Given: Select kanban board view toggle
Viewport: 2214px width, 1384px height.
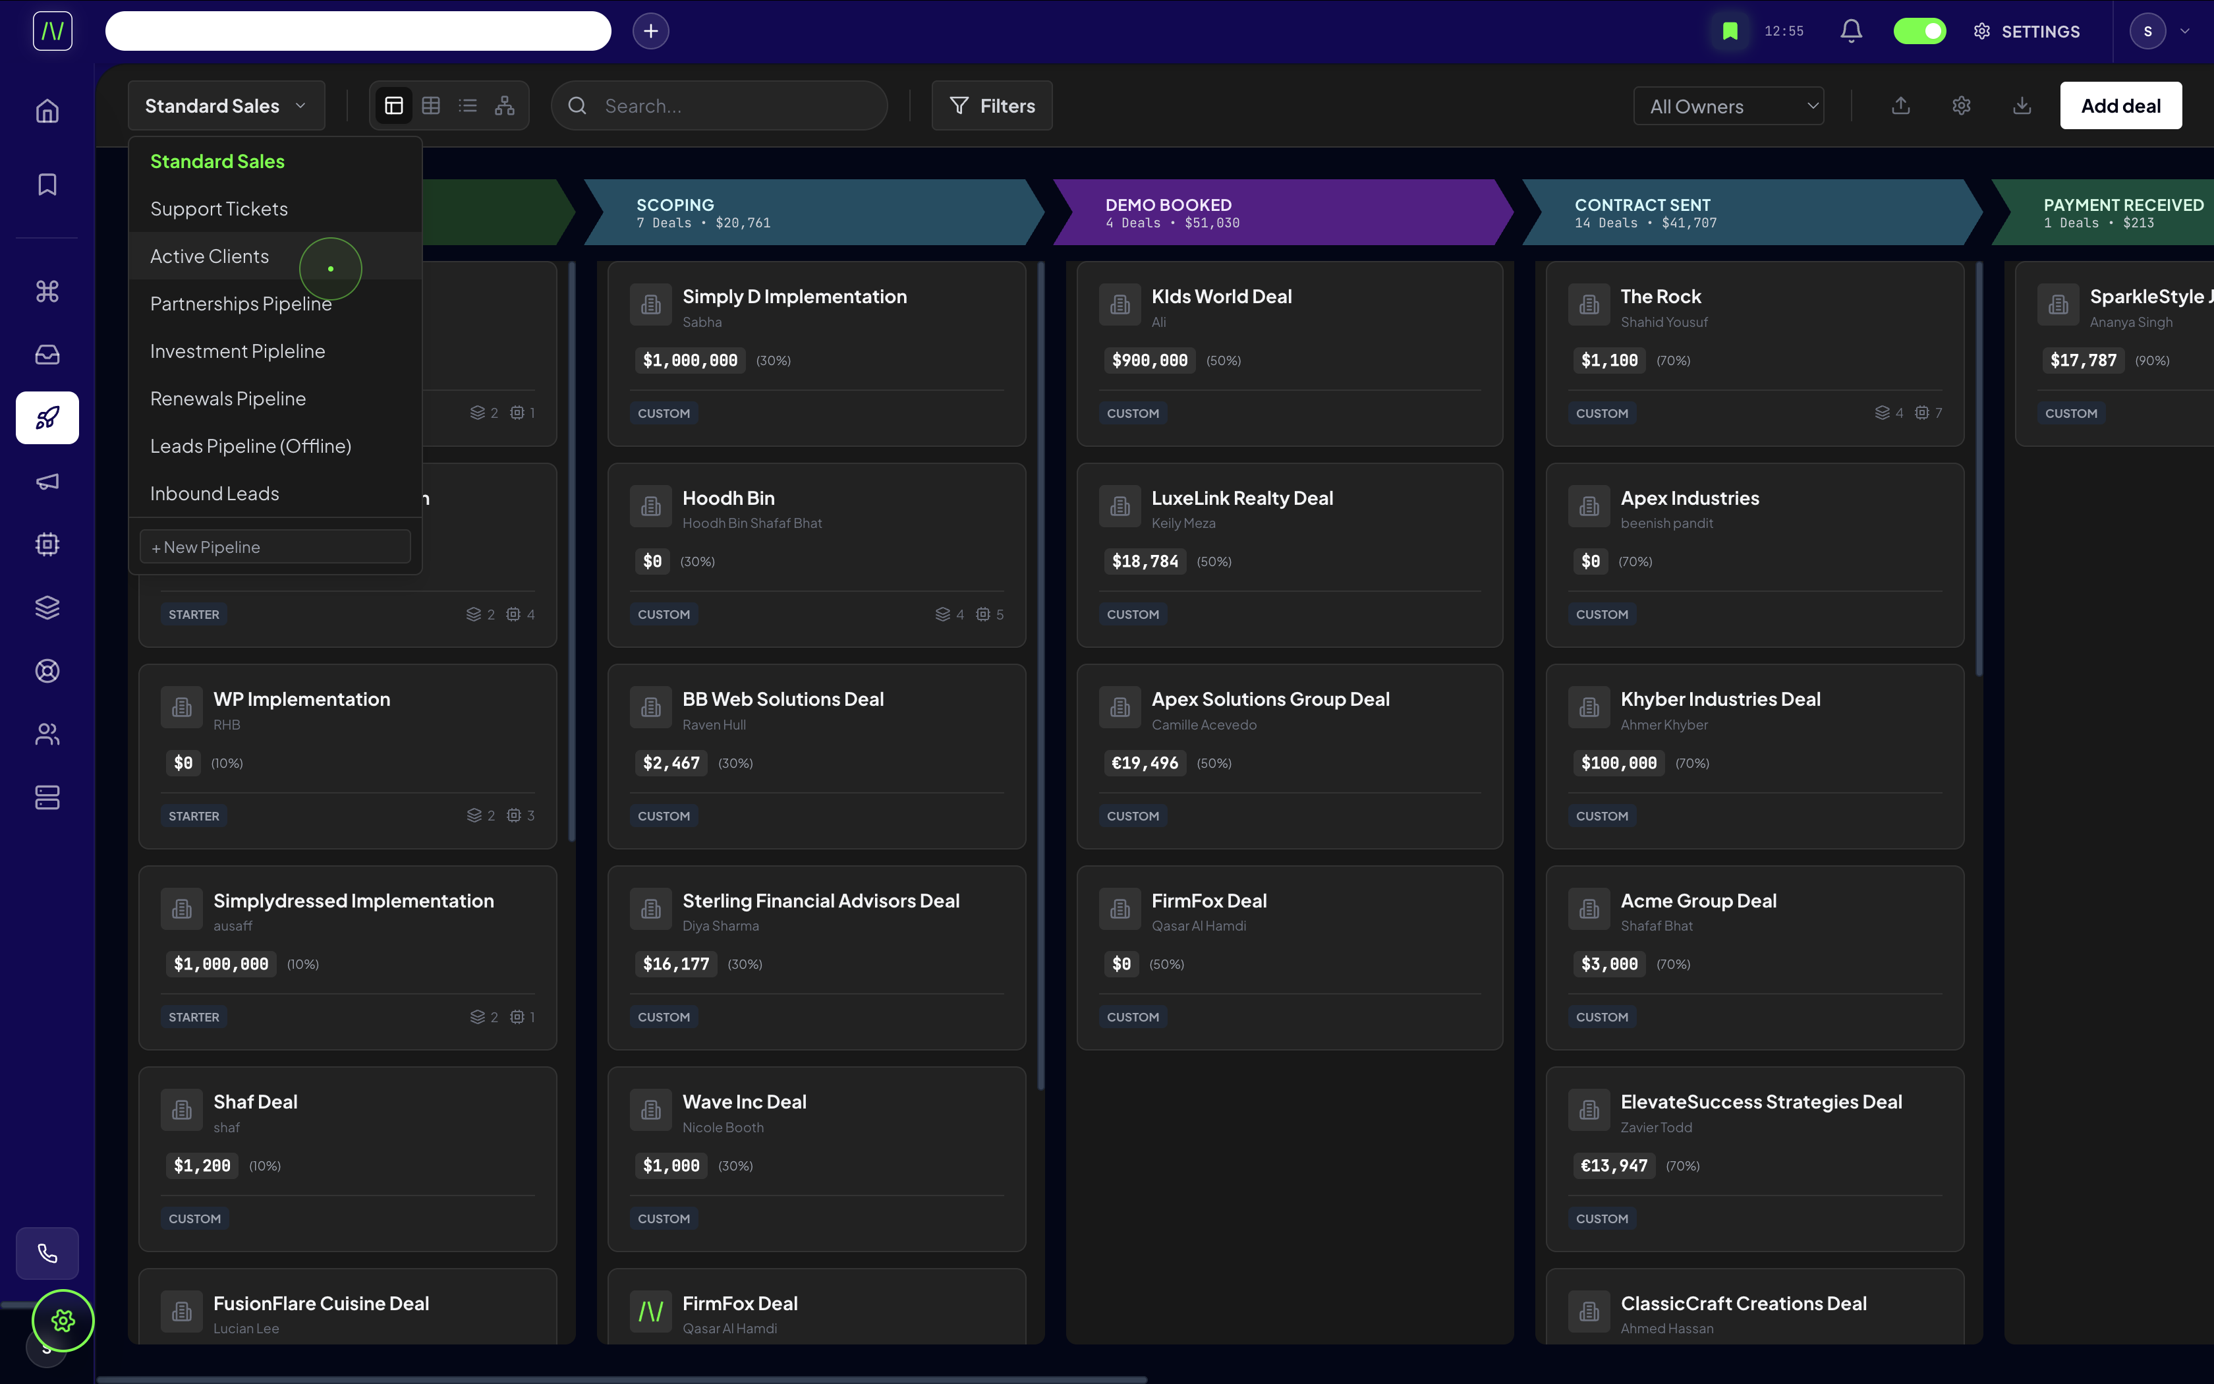Looking at the screenshot, I should pyautogui.click(x=394, y=106).
